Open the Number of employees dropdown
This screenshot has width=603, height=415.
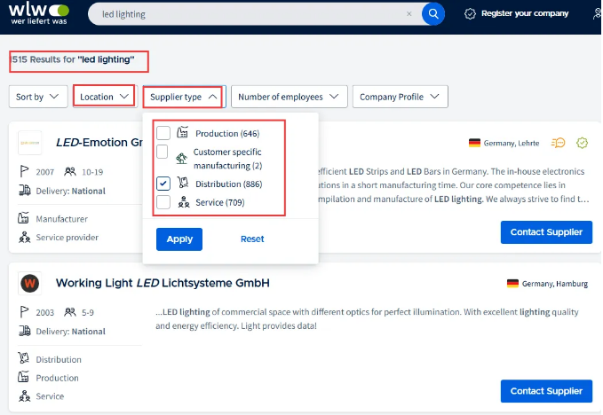(289, 97)
